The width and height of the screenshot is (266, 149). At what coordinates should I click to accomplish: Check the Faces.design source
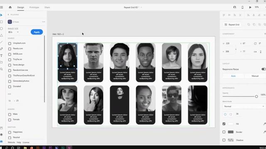pyautogui.click(x=10, y=65)
